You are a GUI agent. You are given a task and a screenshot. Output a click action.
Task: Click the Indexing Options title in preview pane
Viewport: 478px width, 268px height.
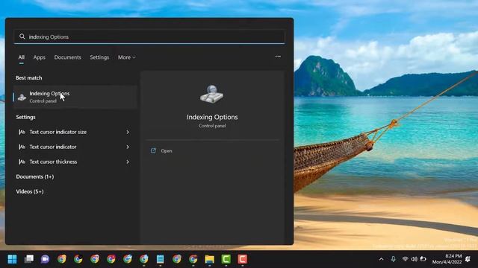(x=212, y=117)
